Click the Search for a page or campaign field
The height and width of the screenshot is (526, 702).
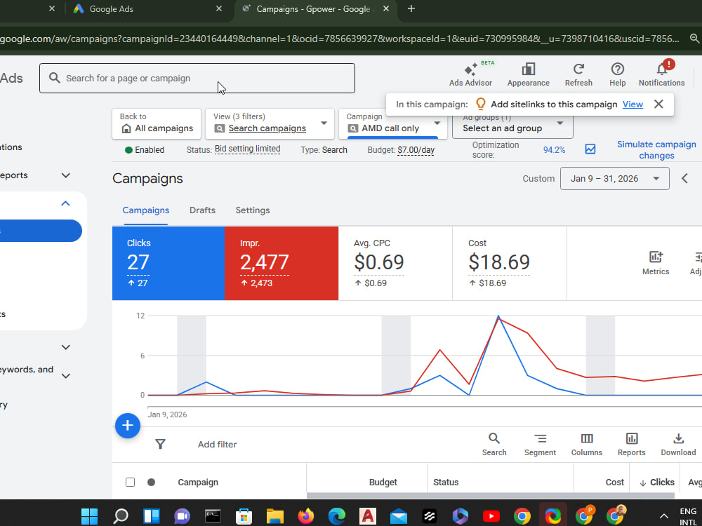197,79
